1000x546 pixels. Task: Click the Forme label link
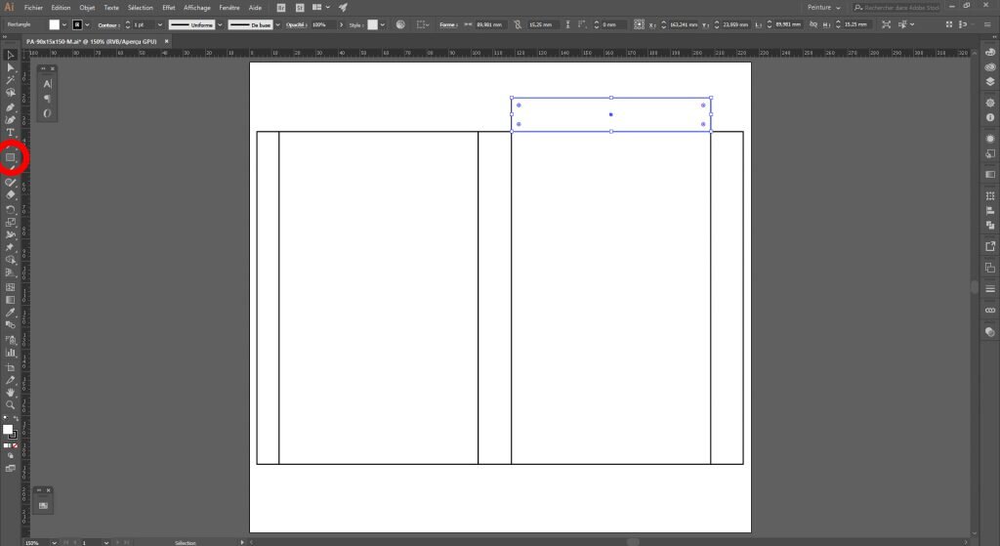coord(447,23)
